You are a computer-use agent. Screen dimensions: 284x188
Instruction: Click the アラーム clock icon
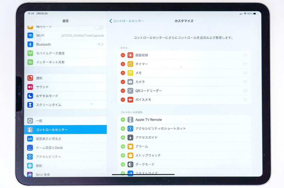130,146
